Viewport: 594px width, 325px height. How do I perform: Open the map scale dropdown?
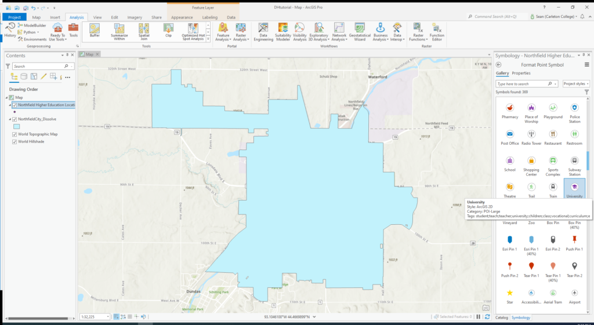coord(108,317)
